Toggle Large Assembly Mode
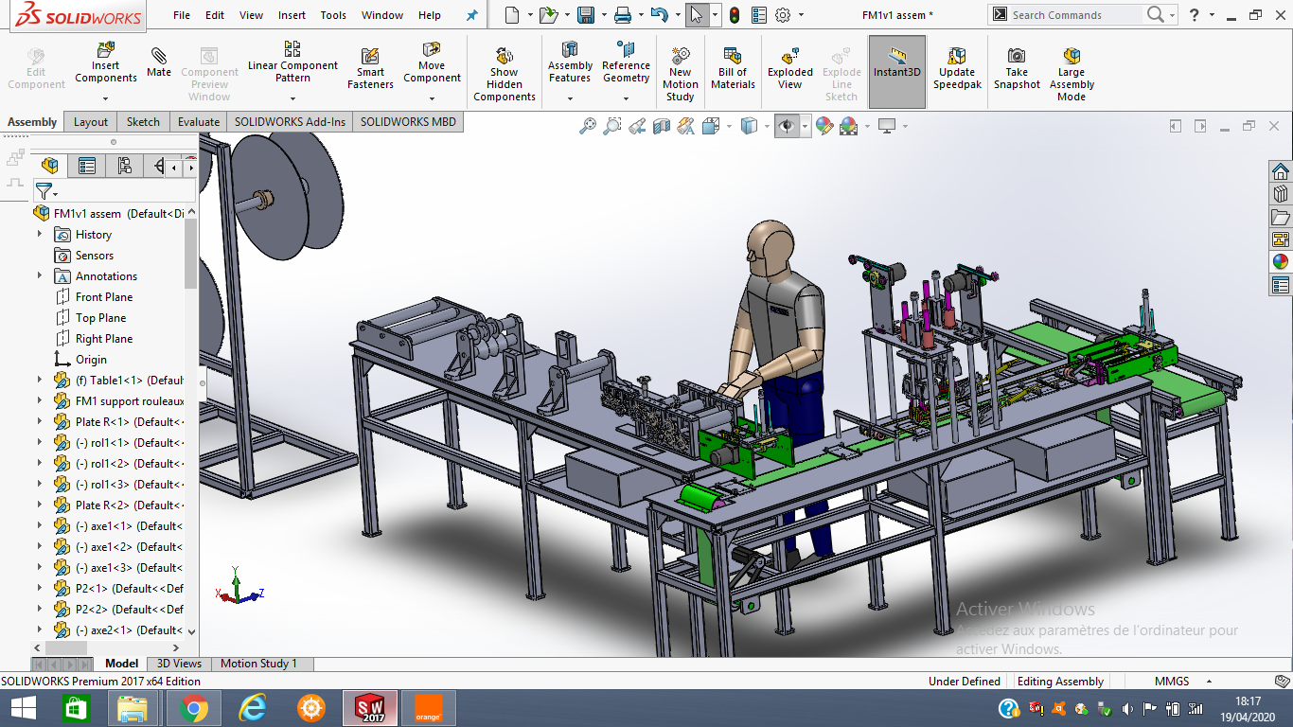The width and height of the screenshot is (1293, 727). pos(1072,56)
